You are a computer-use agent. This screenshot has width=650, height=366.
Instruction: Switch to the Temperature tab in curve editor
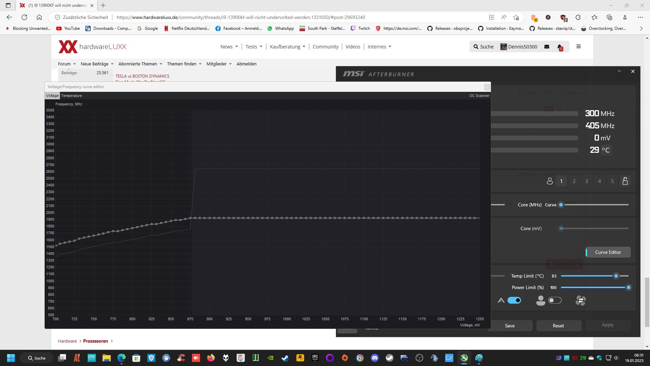pos(71,96)
